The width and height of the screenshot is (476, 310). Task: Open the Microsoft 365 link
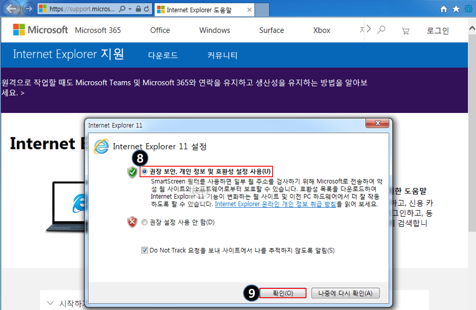pyautogui.click(x=98, y=30)
